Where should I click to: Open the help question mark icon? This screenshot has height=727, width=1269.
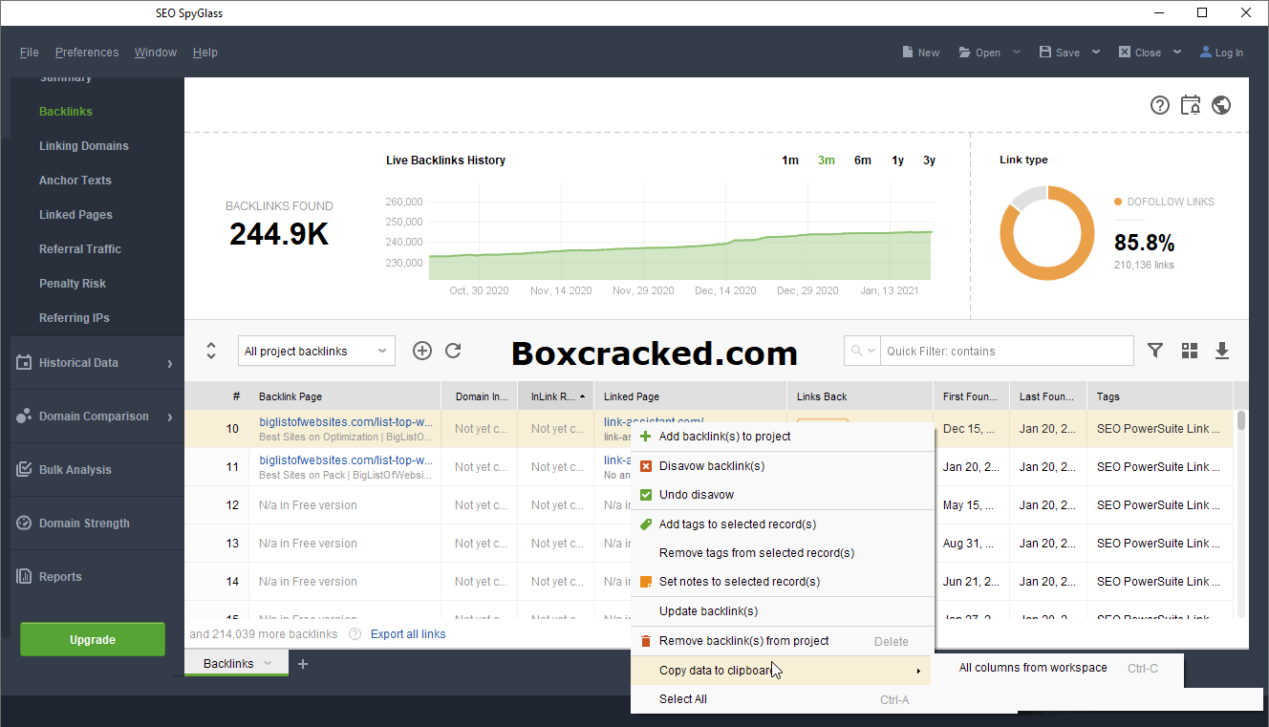(1160, 105)
